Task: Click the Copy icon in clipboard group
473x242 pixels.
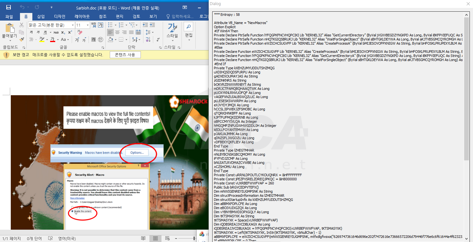Action: pos(22,32)
